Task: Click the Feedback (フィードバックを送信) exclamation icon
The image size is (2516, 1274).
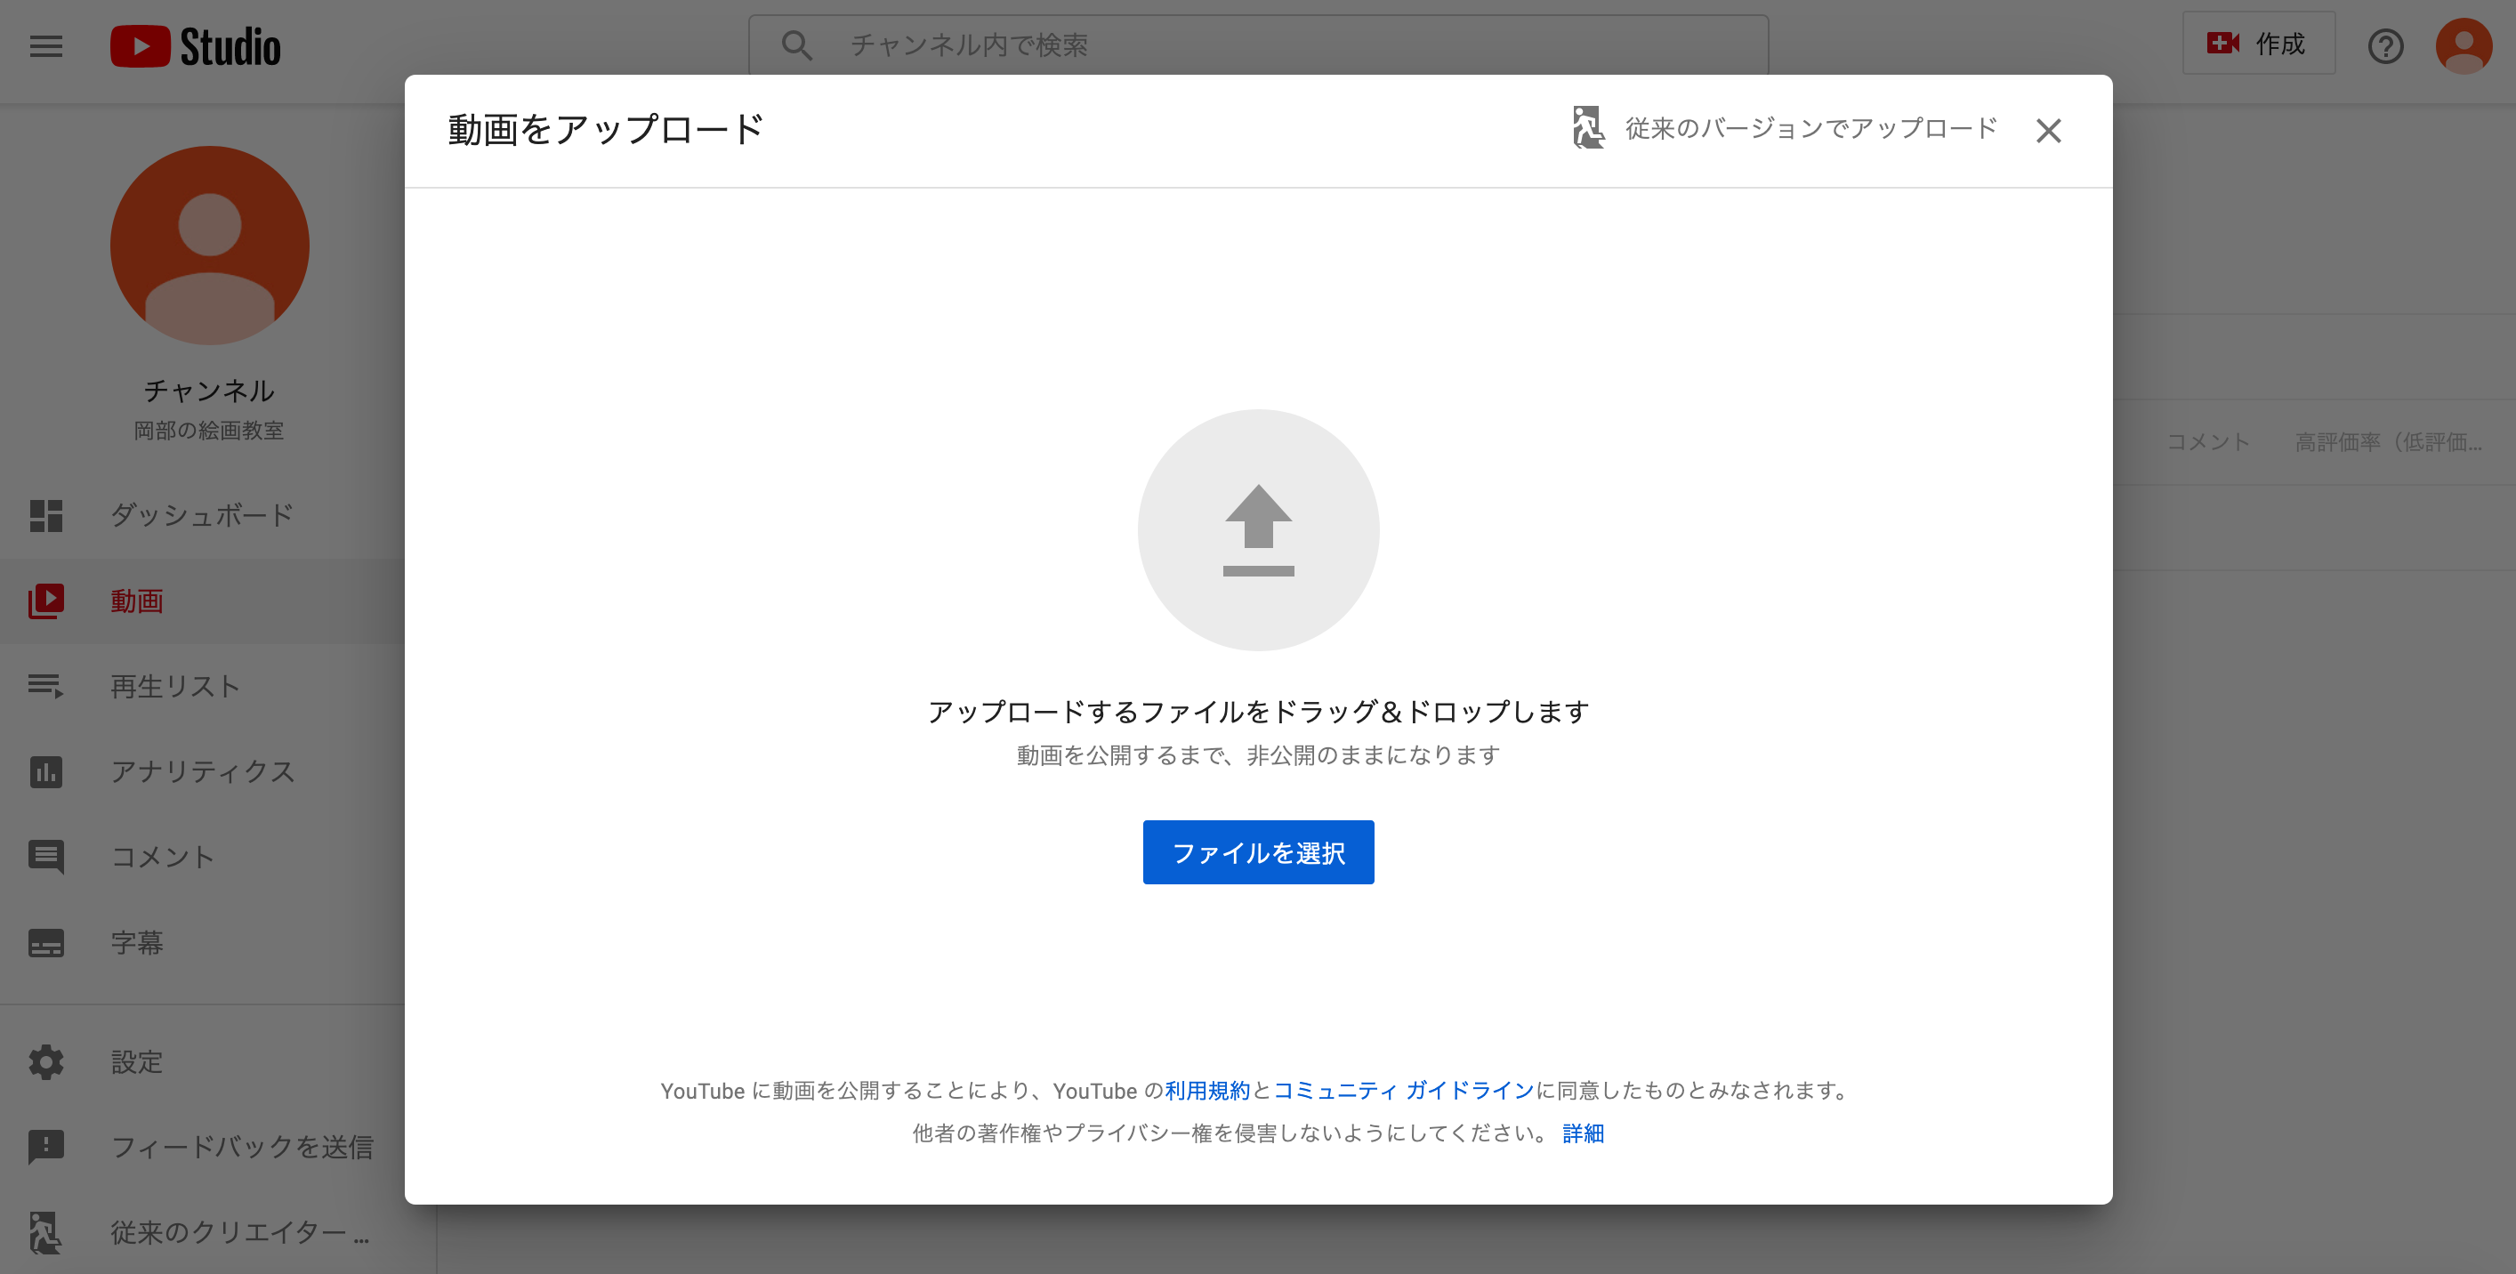Action: (x=46, y=1147)
